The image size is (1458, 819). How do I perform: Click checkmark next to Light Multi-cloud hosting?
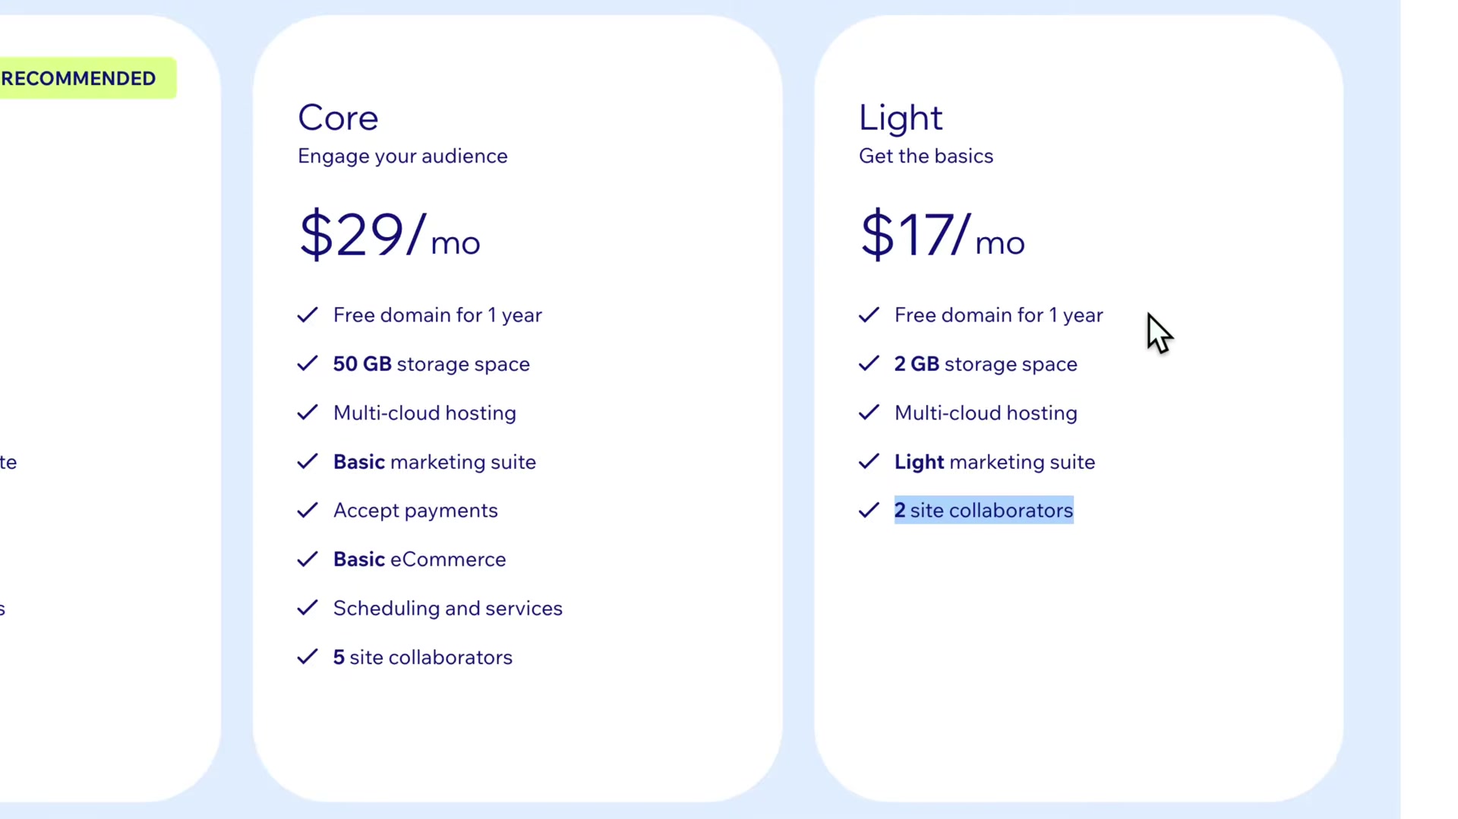(x=869, y=413)
